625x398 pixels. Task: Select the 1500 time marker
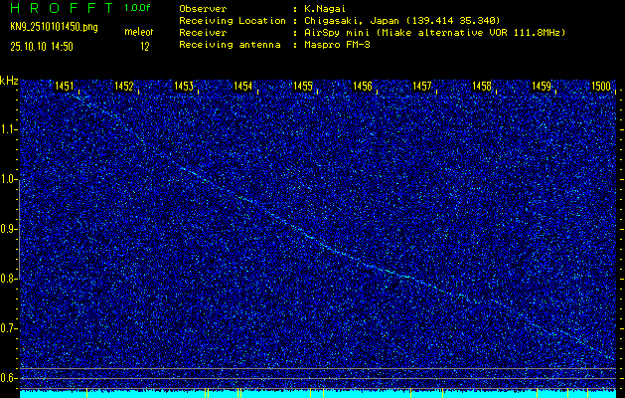coord(601,87)
